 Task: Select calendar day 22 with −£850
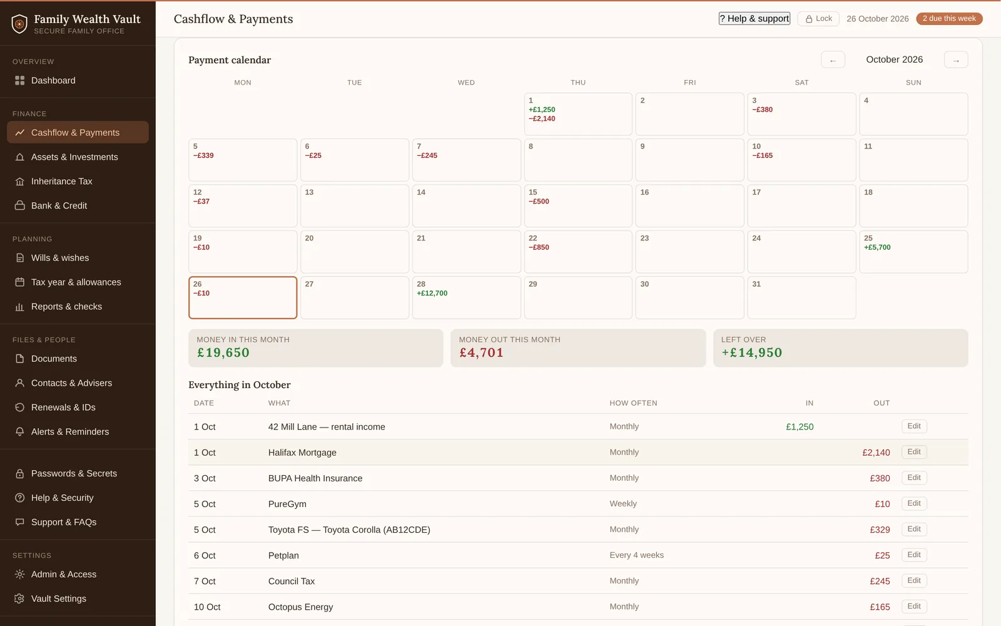[x=578, y=252]
